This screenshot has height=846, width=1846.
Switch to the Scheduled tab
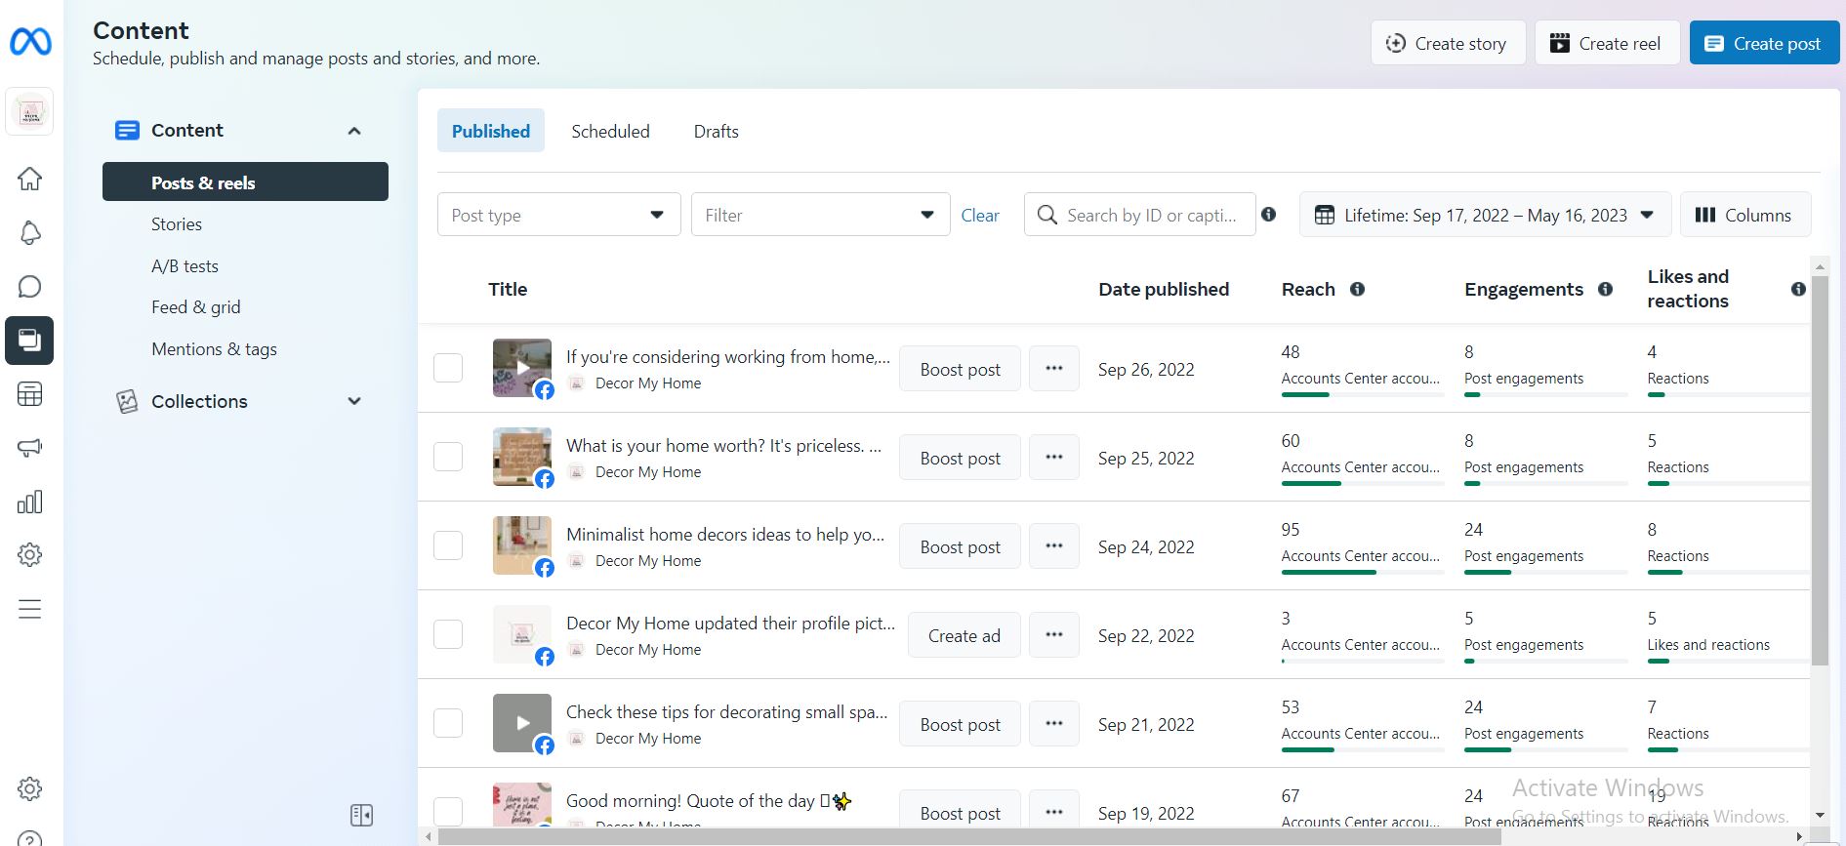(610, 131)
